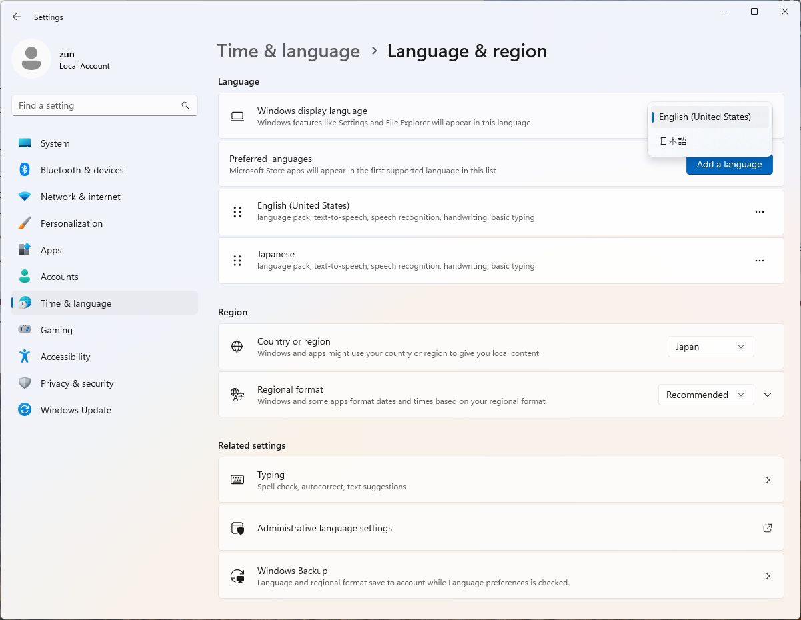The width and height of the screenshot is (801, 620).
Task: Open more options for Japanese
Action: [760, 261]
